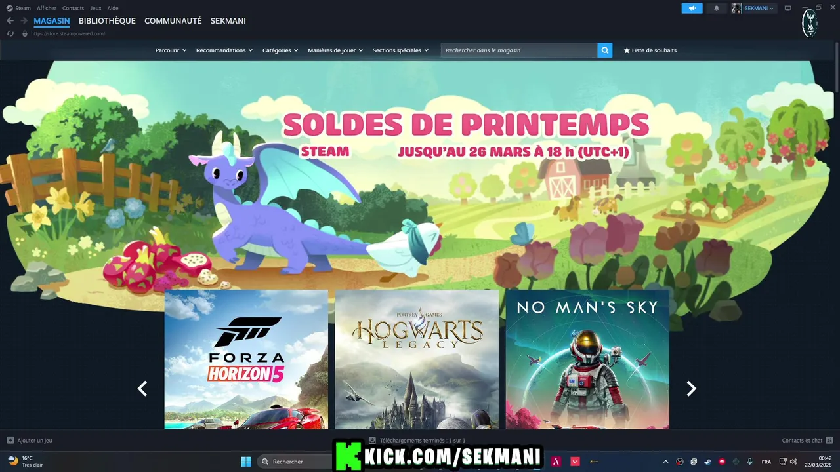Open the notifications bell

(x=717, y=8)
